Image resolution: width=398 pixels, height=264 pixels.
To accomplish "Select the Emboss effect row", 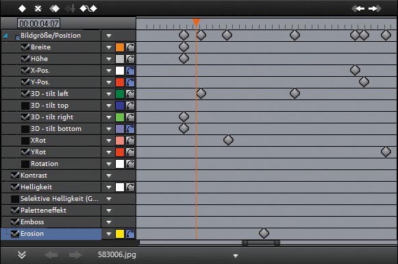I will click(51, 222).
